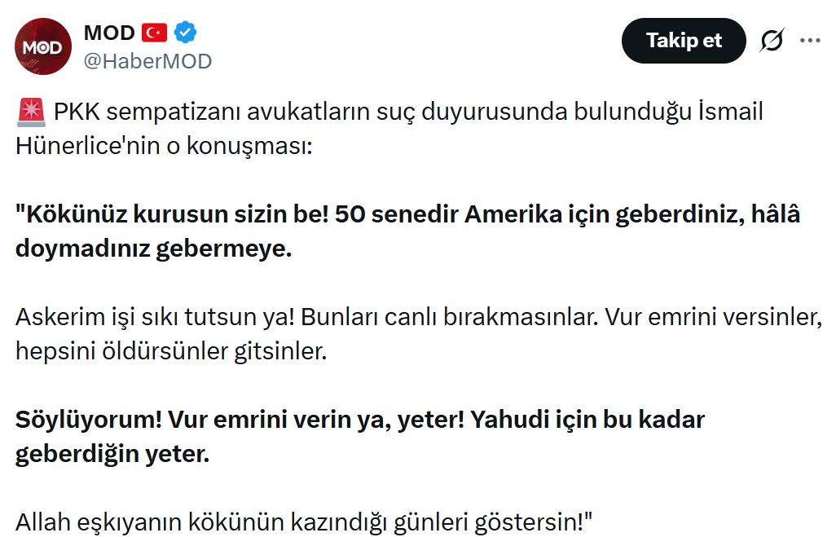Click the name İsmail at the first line's end

(732, 112)
